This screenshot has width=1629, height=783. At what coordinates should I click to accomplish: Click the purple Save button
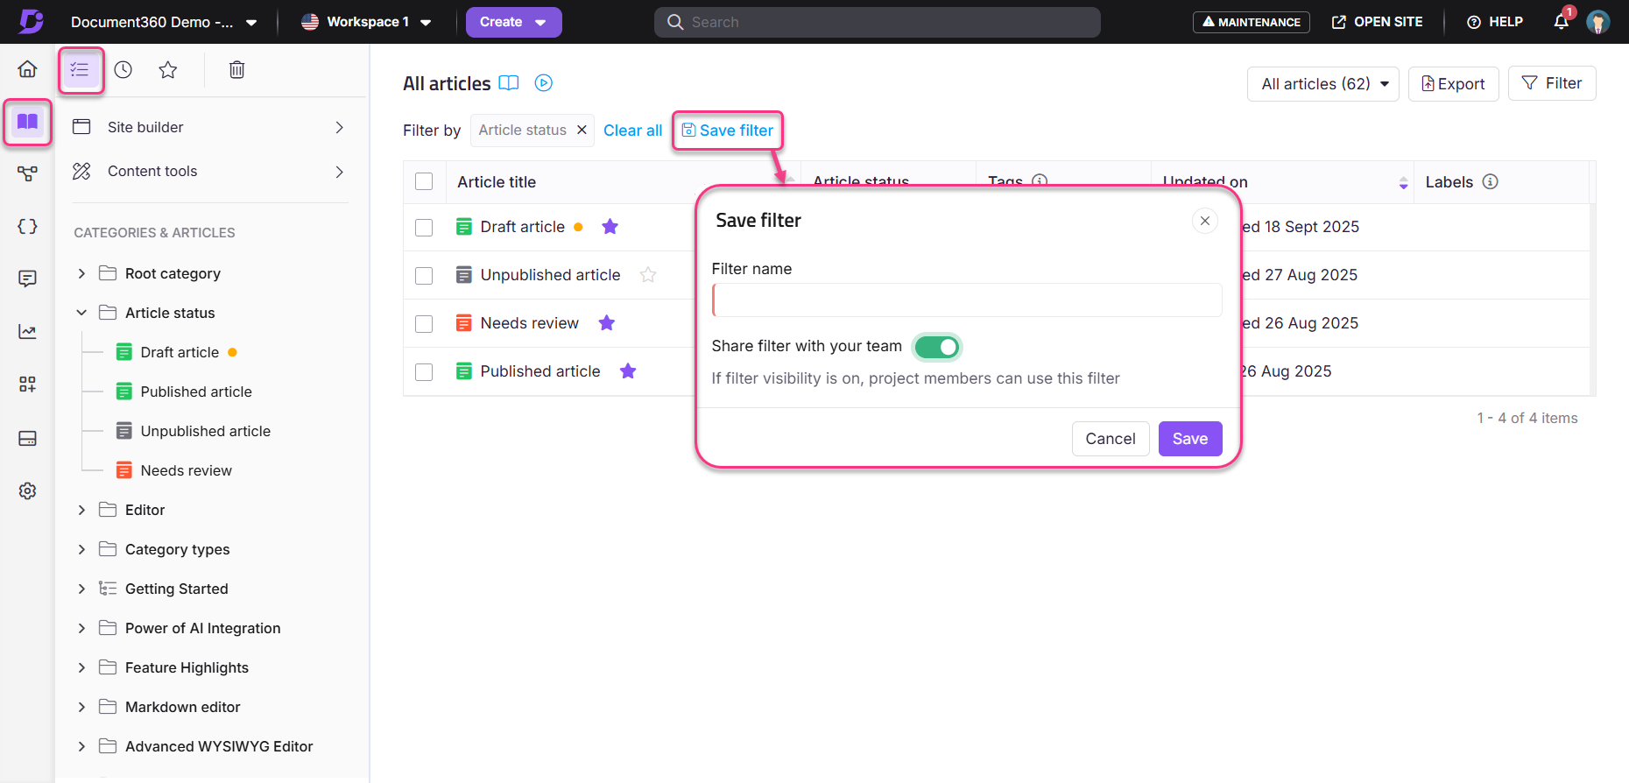(x=1189, y=439)
